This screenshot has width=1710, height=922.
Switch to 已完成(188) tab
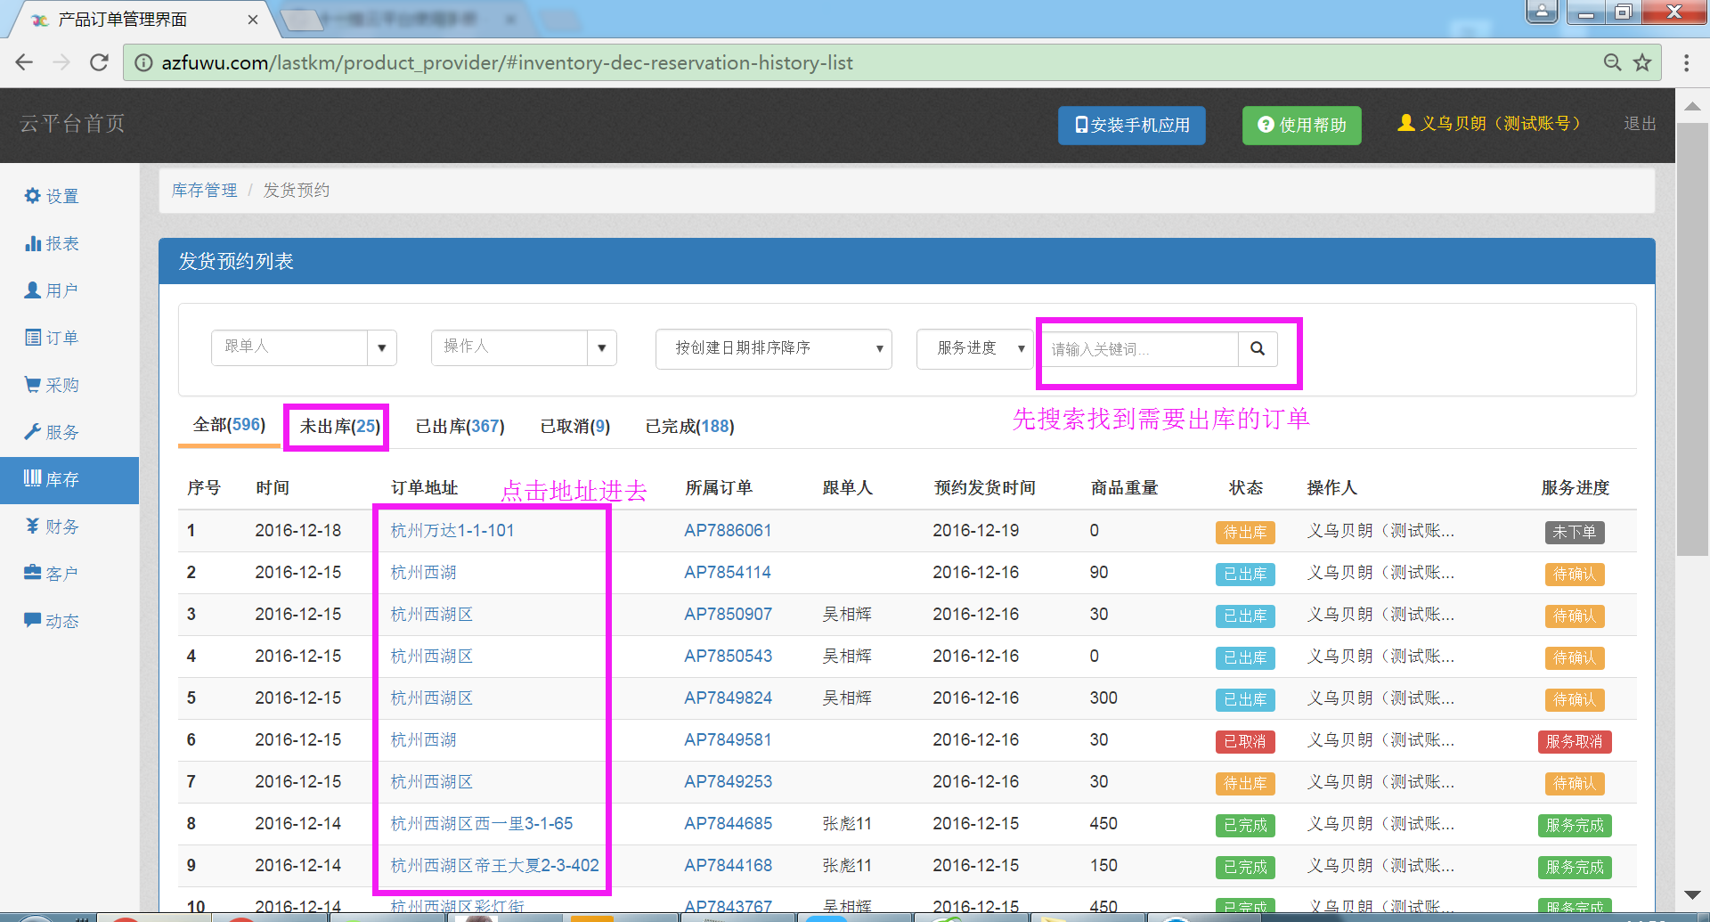click(x=690, y=427)
